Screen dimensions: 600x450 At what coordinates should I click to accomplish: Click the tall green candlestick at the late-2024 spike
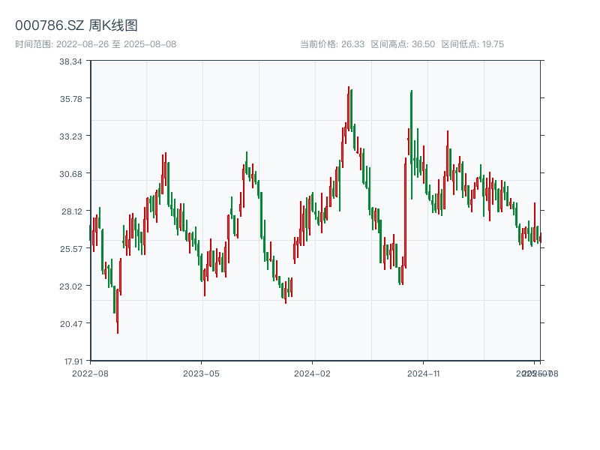coord(412,145)
